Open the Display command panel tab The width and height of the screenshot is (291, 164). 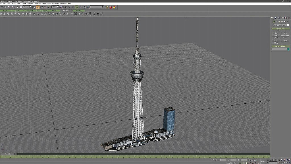[x=286, y=18]
